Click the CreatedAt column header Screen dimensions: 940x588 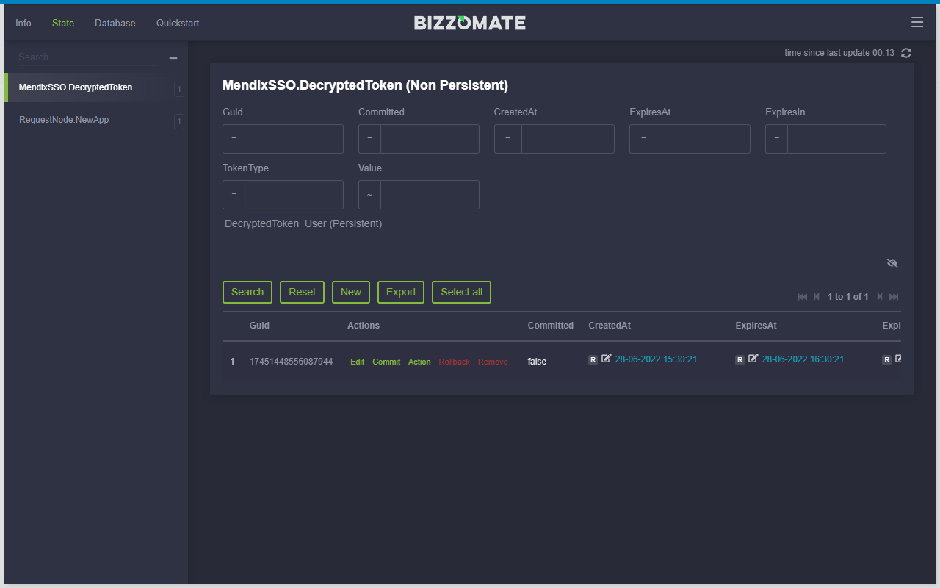tap(610, 326)
